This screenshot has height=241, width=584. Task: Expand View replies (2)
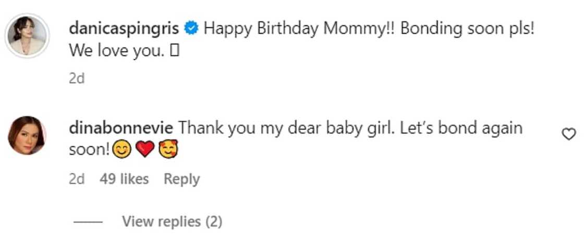(x=172, y=222)
